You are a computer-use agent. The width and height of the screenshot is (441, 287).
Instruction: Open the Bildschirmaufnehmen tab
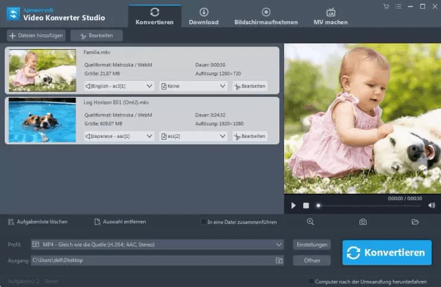pyautogui.click(x=266, y=16)
